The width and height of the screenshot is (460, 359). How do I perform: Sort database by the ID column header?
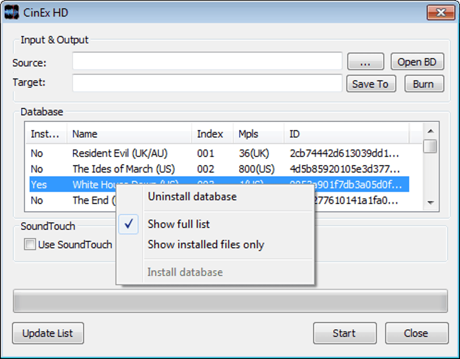click(x=346, y=134)
